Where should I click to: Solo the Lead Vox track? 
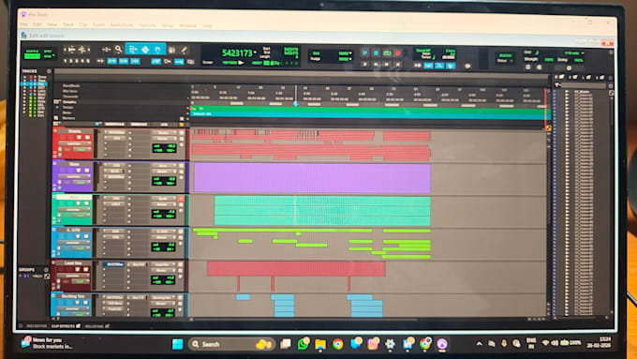78,269
